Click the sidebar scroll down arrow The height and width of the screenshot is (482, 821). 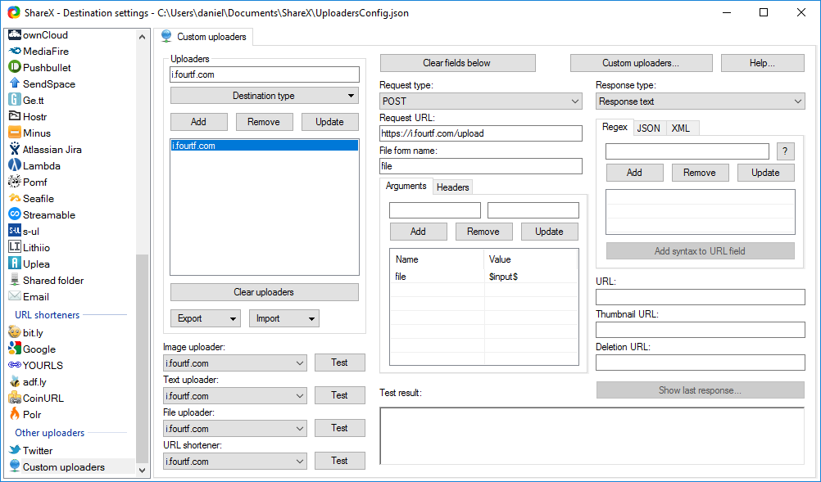(142, 470)
